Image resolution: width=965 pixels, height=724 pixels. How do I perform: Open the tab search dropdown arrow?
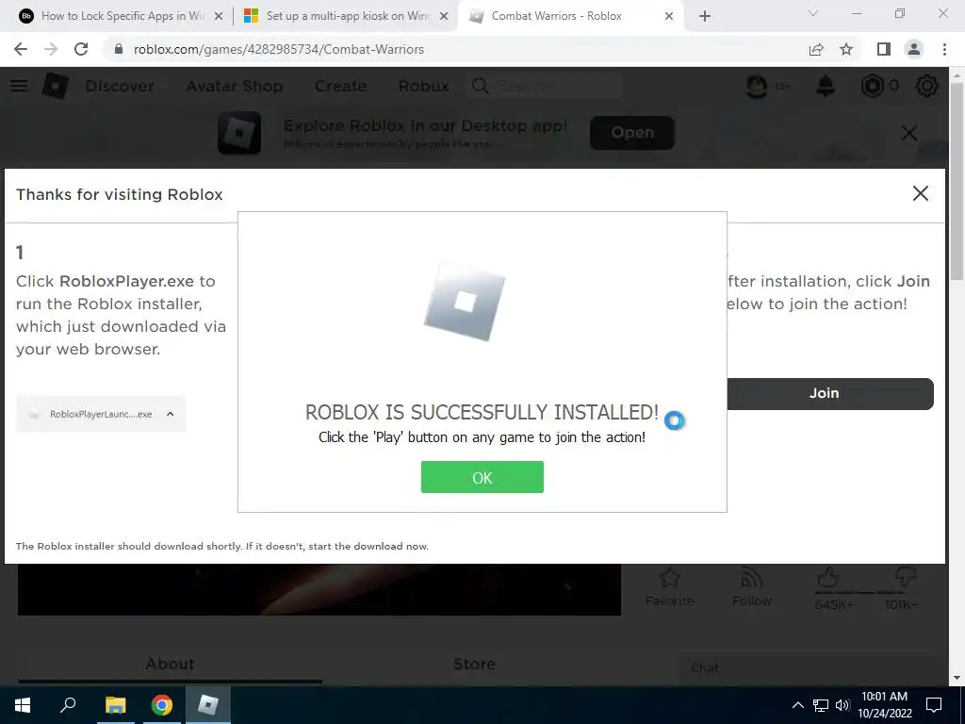click(x=813, y=13)
